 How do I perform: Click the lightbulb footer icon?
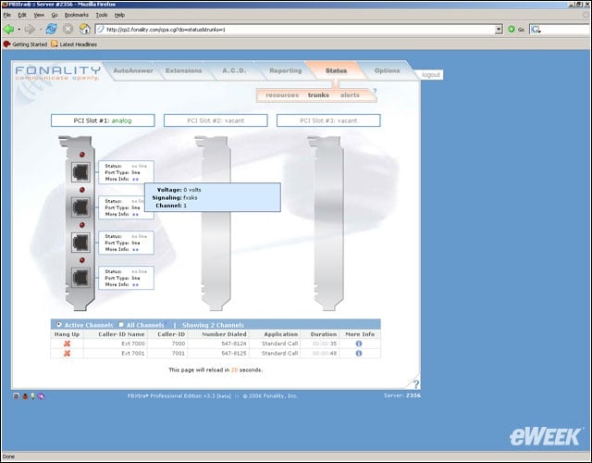(33, 396)
